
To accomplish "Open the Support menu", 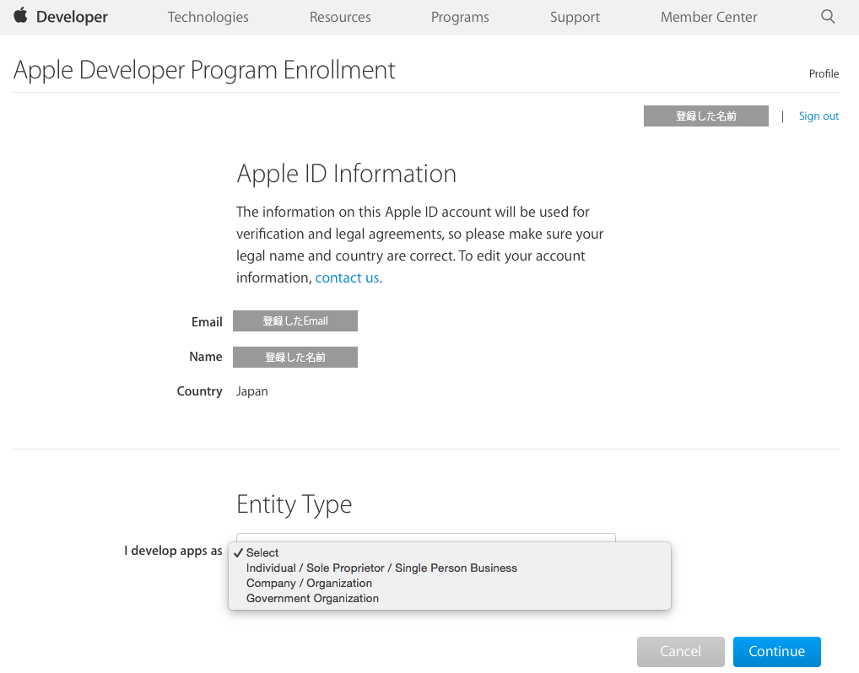I will [575, 17].
